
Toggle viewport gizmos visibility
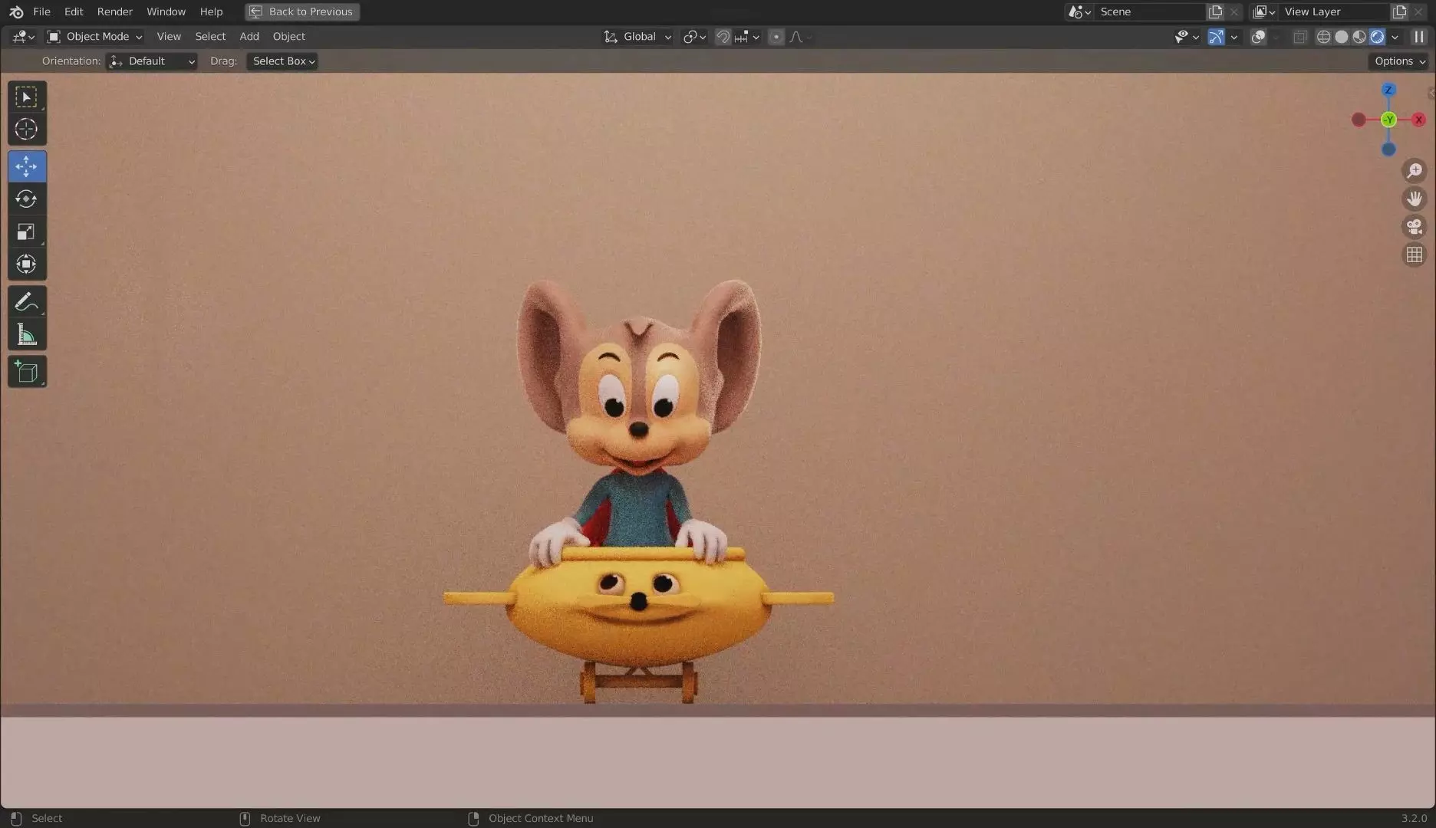[1216, 37]
